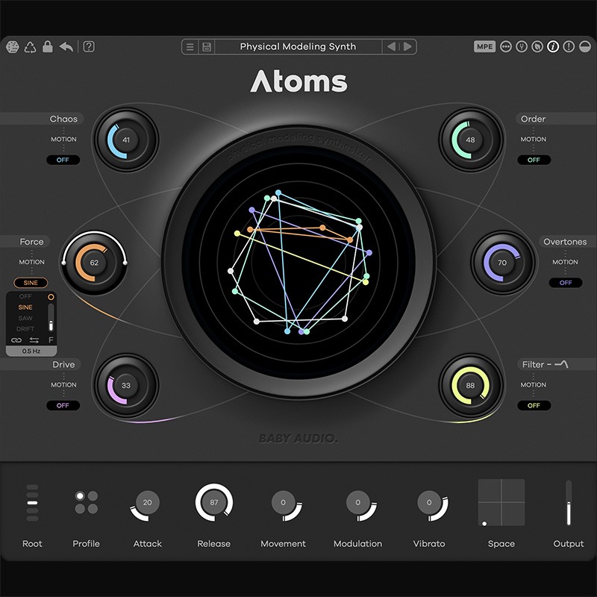Image resolution: width=597 pixels, height=597 pixels.
Task: Select the bottom-right Profile dot
Action: pyautogui.click(x=93, y=509)
